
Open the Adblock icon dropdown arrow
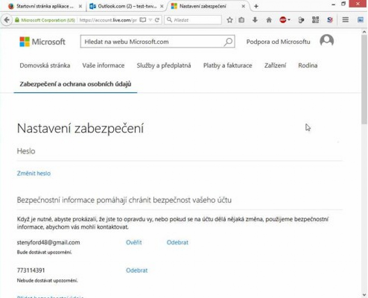pyautogui.click(x=289, y=20)
